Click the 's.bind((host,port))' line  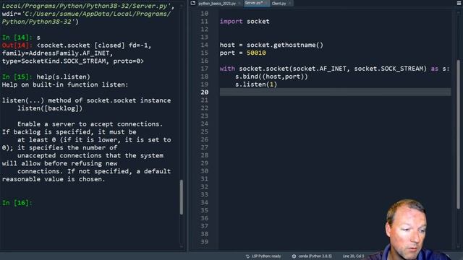pos(271,77)
